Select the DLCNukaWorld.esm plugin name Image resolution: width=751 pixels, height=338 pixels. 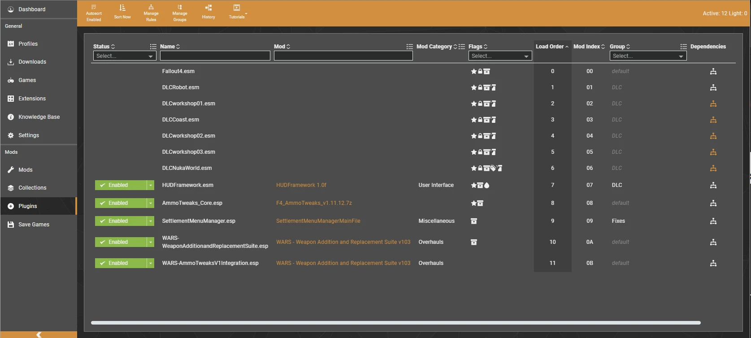point(187,168)
